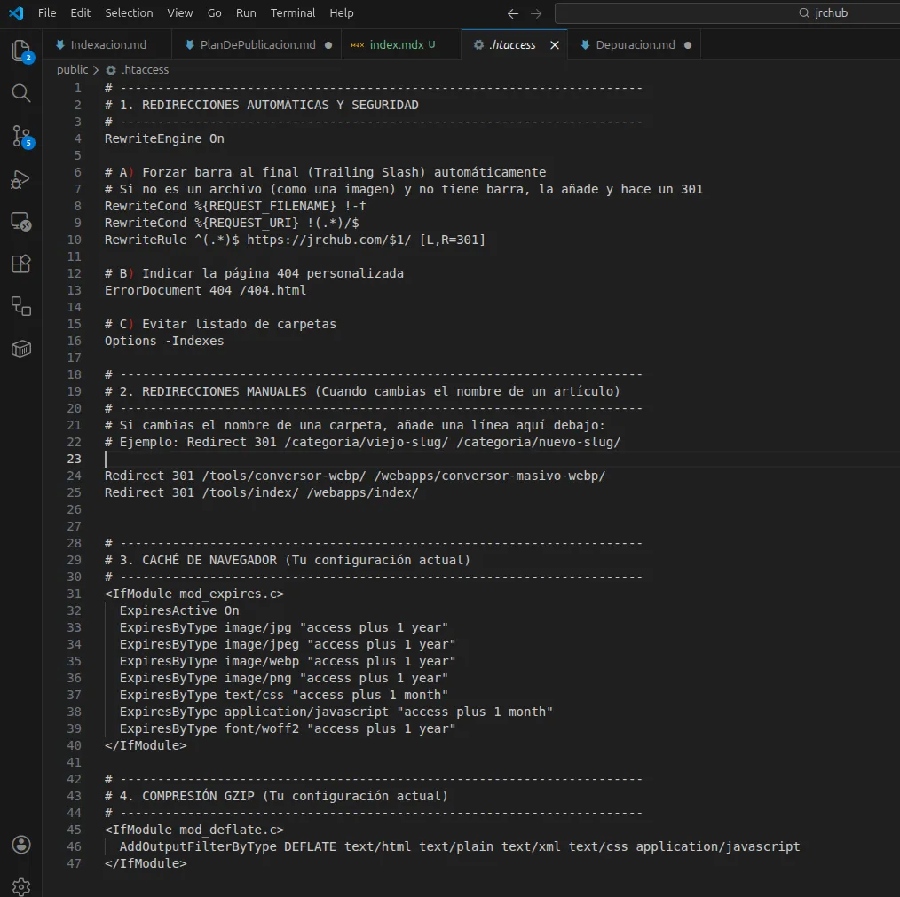Click the 'Redirect 301 /tools/conversor-webp/' line

click(x=355, y=476)
